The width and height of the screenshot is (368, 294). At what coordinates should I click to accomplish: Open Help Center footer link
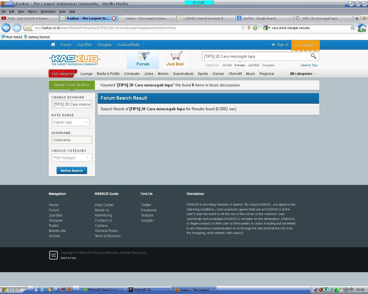pos(104,205)
